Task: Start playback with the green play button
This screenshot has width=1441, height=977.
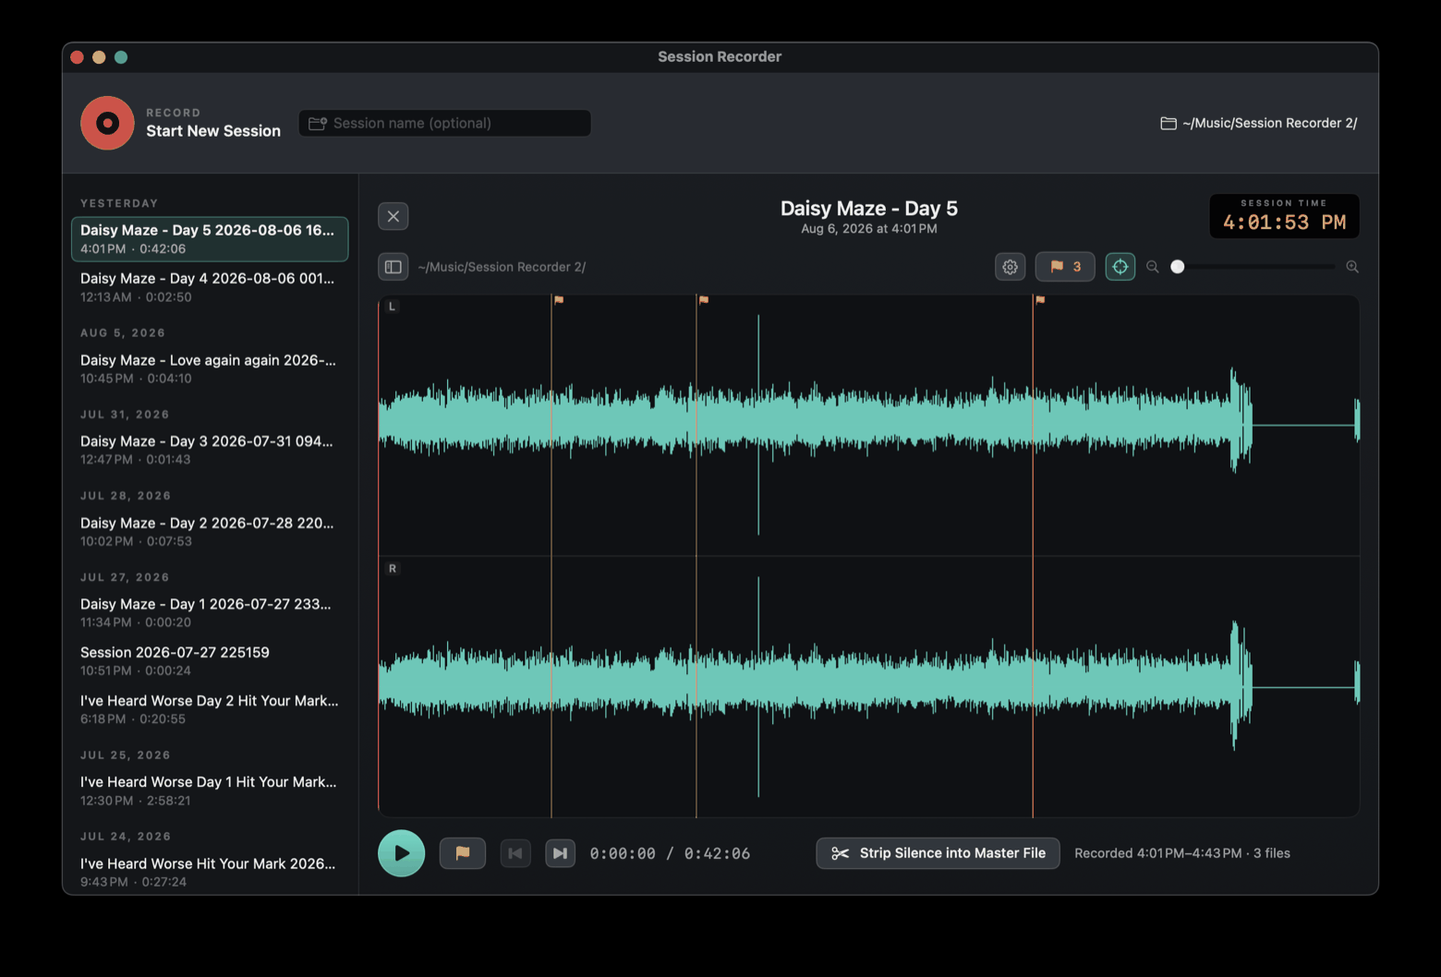Action: click(402, 853)
